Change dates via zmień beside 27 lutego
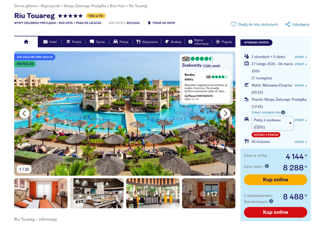The width and height of the screenshot is (325, 225). coord(301,64)
